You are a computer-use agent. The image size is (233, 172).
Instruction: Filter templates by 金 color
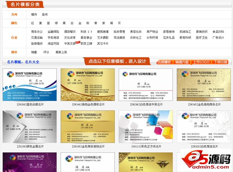tap(80, 23)
